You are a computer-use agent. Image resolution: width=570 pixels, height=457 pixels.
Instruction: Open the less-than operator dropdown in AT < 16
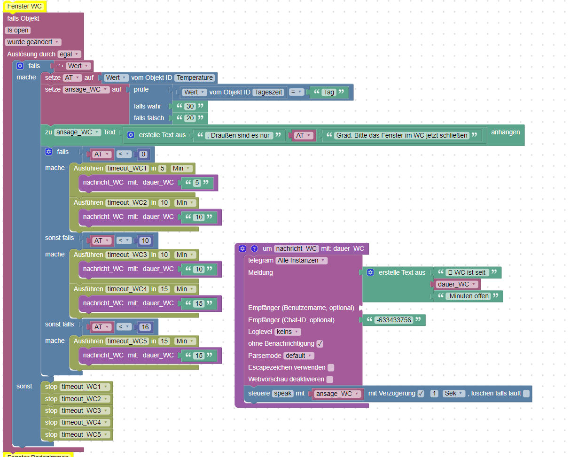click(125, 327)
